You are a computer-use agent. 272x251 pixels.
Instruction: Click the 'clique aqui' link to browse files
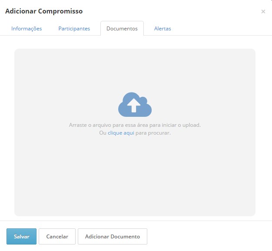click(x=121, y=133)
